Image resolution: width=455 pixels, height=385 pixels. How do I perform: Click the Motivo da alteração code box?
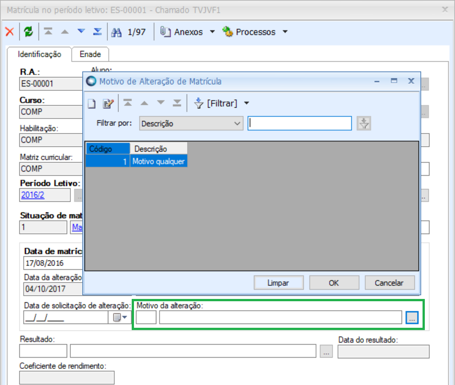[146, 317]
